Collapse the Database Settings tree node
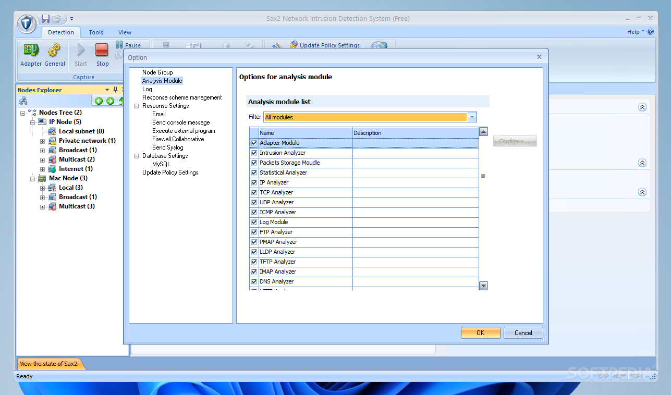The width and height of the screenshot is (671, 395). point(137,156)
